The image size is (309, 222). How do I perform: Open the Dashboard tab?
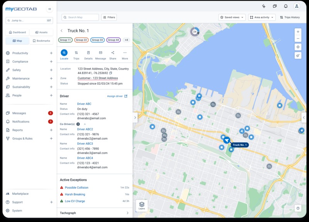17,32
